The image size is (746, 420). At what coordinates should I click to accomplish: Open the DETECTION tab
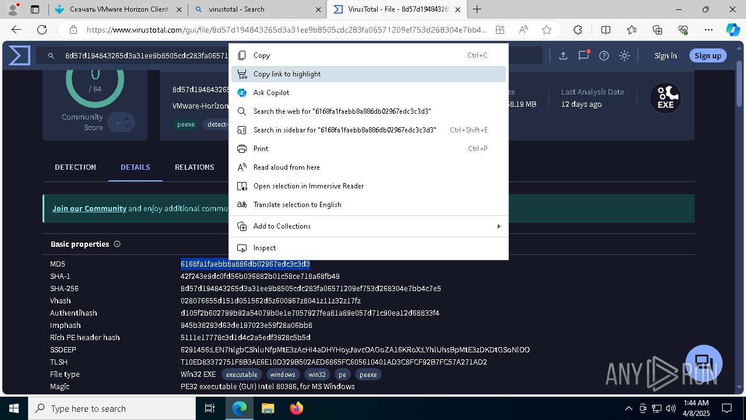click(x=75, y=167)
